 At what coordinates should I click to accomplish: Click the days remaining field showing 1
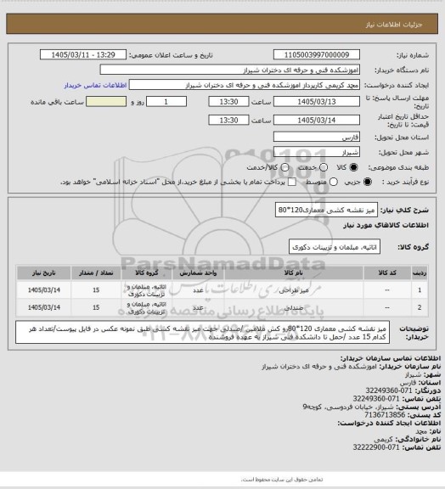(x=166, y=102)
